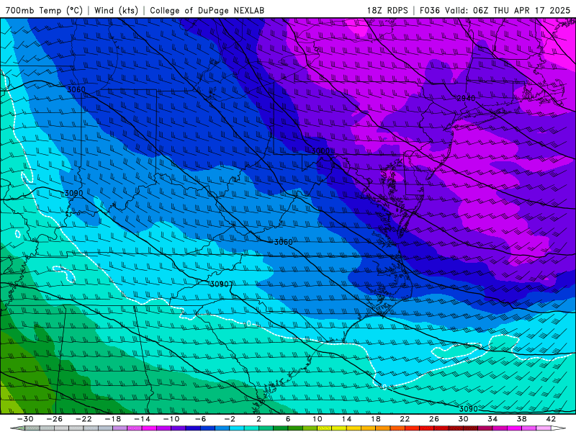Click the "-14" colorbar tick label
Screen dimensions: 576x432
(x=142, y=419)
